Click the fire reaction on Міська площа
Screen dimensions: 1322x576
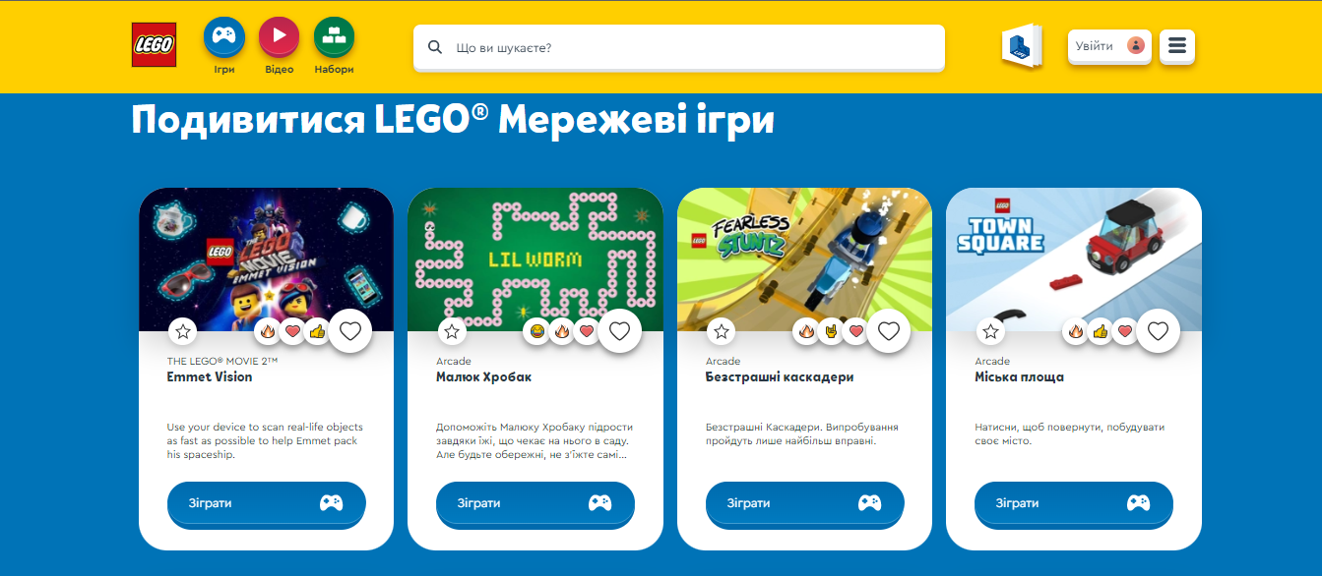point(1076,332)
